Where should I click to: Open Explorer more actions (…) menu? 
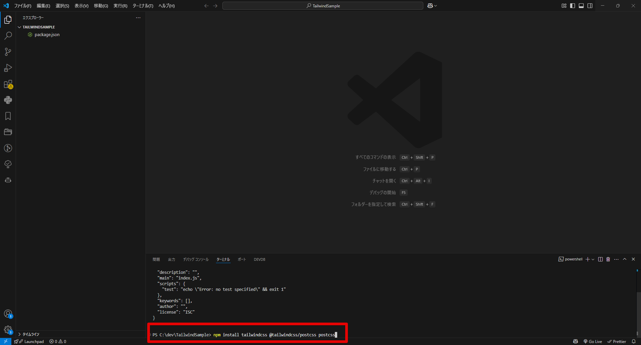(x=138, y=18)
